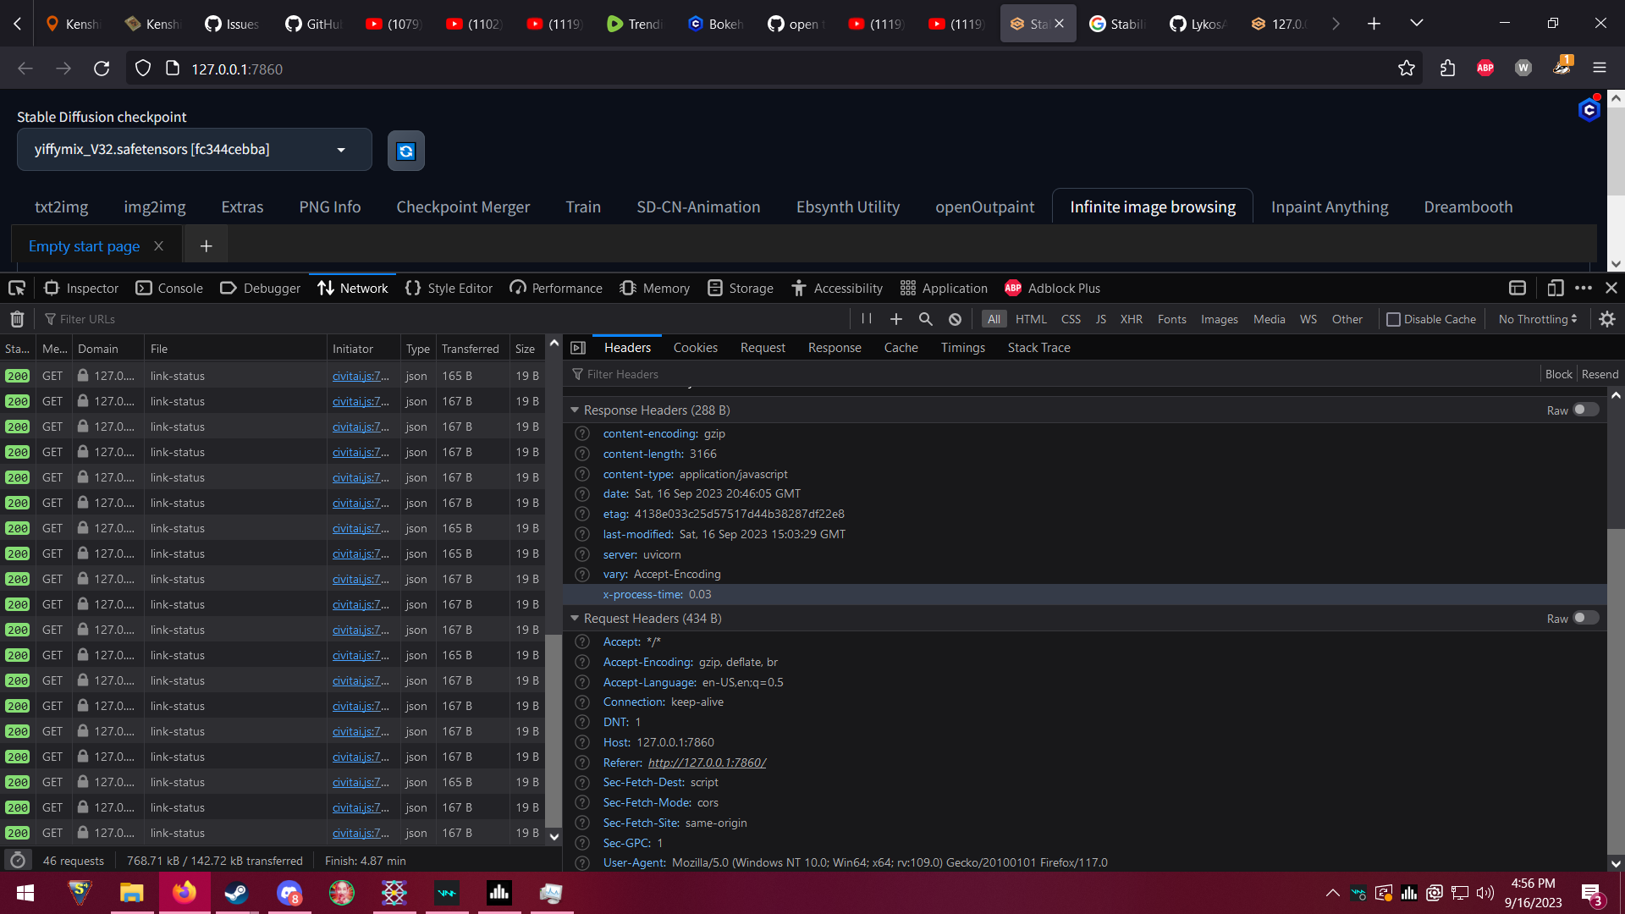1625x914 pixels.
Task: Pause network traffic recording
Action: coord(866,319)
